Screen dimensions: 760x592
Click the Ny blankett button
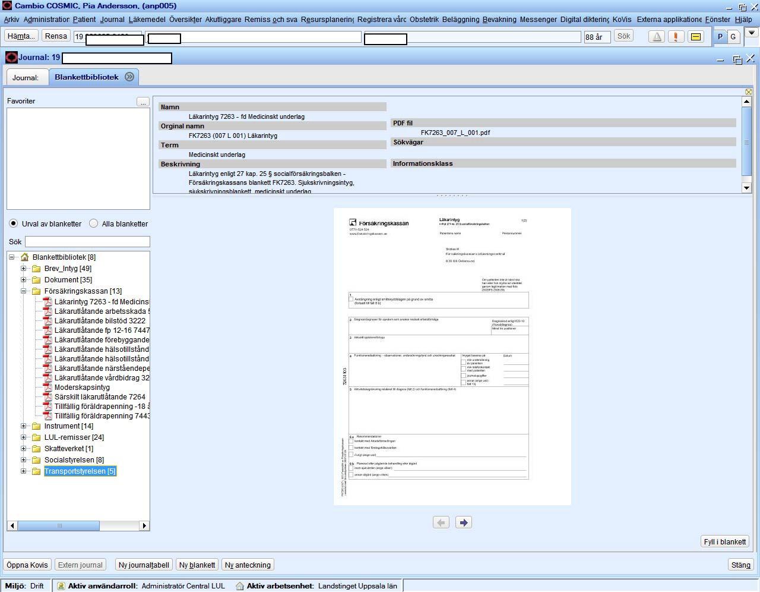pos(197,565)
